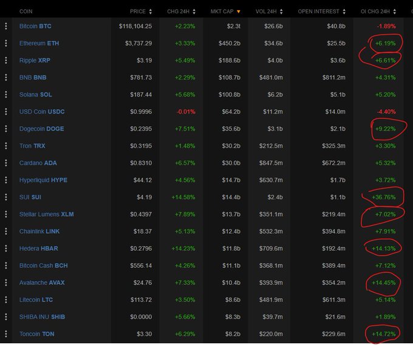Open the Dogecoin DOGE coin link
Screen dimensions: 413x345
tap(42, 129)
